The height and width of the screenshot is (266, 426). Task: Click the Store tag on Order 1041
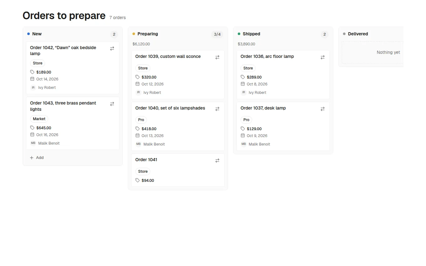tap(143, 171)
